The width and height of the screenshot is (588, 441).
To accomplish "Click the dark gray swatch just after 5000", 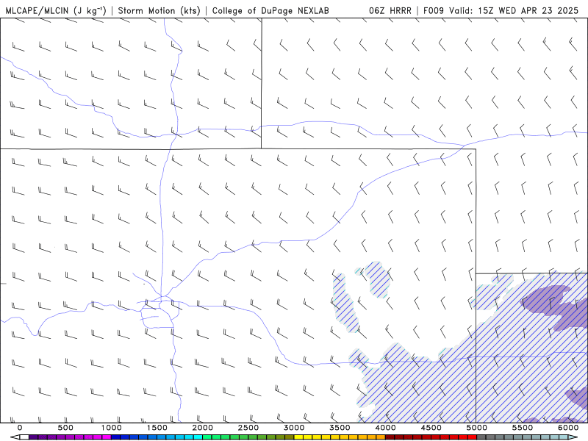I will coord(481,437).
